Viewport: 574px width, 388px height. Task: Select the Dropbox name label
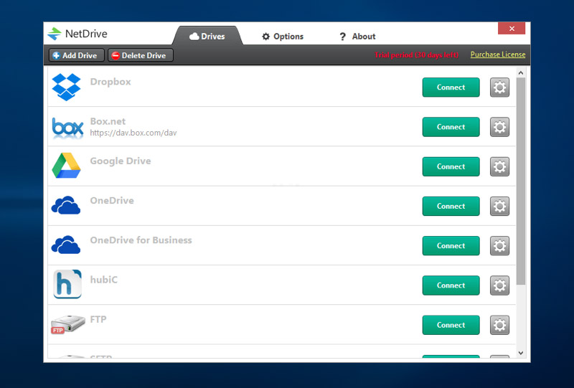(x=110, y=82)
